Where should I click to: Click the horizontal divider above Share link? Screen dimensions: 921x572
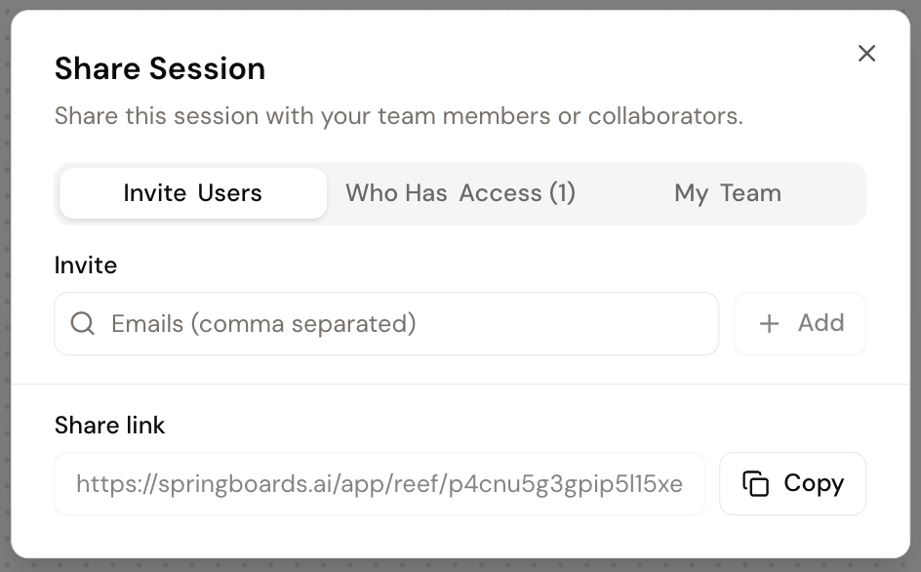pyautogui.click(x=460, y=385)
